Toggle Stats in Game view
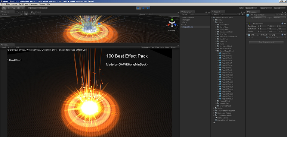 tap(167, 47)
